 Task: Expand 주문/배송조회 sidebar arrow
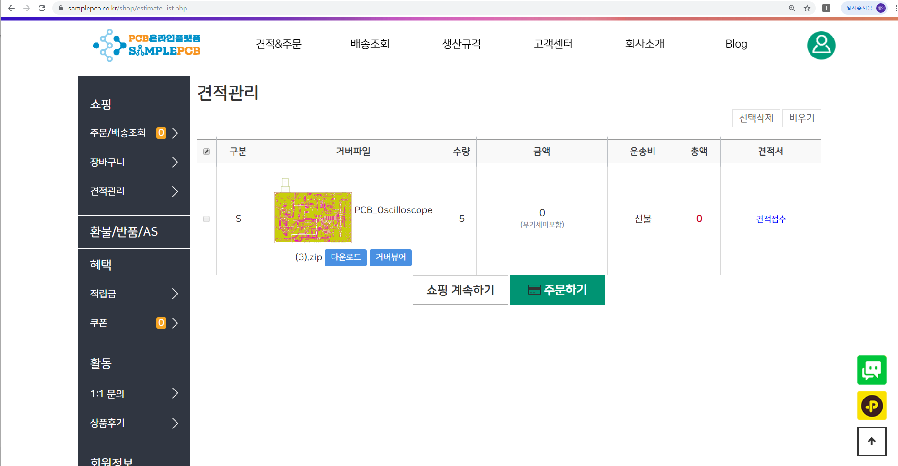tap(175, 133)
